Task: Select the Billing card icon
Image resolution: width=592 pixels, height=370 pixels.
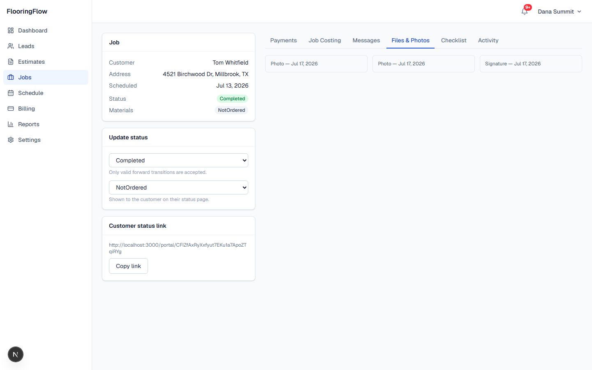Action: point(11,109)
